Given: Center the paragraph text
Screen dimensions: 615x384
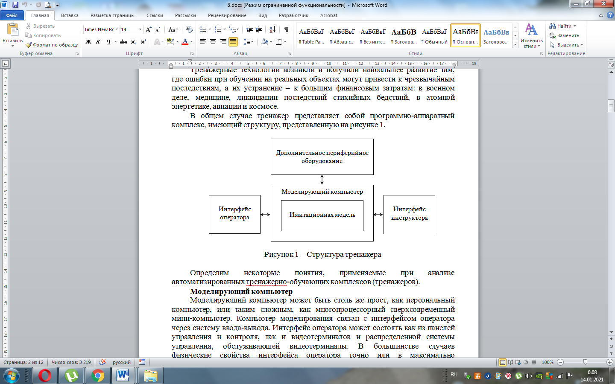Looking at the screenshot, I should point(213,42).
